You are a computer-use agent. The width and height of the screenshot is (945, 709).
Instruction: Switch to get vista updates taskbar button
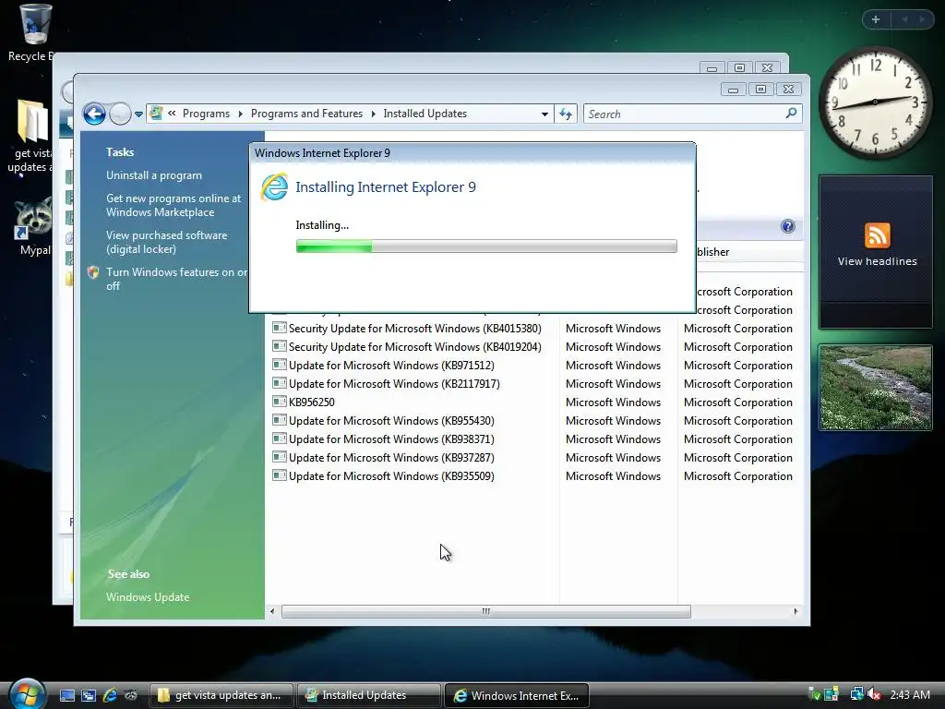[x=221, y=695]
